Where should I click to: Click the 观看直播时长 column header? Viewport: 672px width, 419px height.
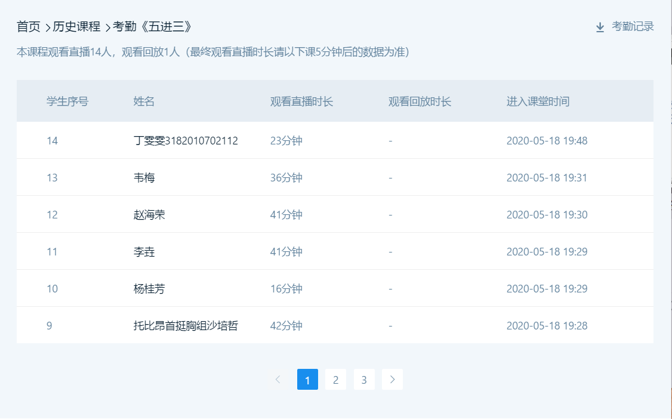tap(301, 101)
